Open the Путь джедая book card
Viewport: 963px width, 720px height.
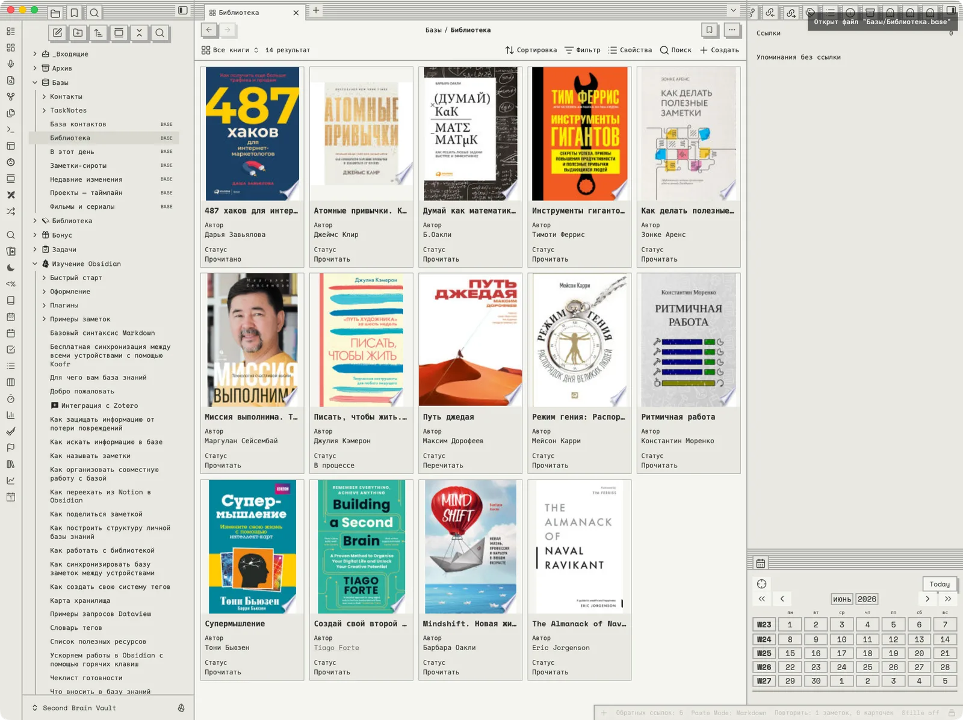tap(470, 373)
